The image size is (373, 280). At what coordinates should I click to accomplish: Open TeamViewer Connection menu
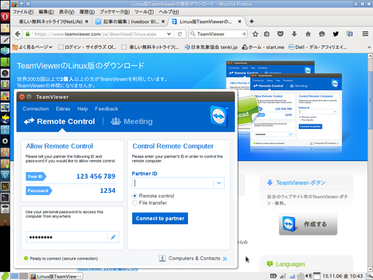click(x=36, y=109)
